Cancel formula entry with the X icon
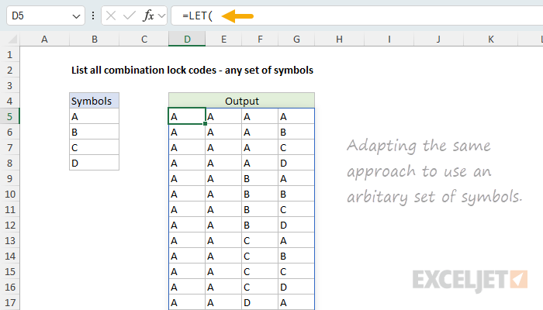The width and height of the screenshot is (543, 310). click(x=111, y=15)
